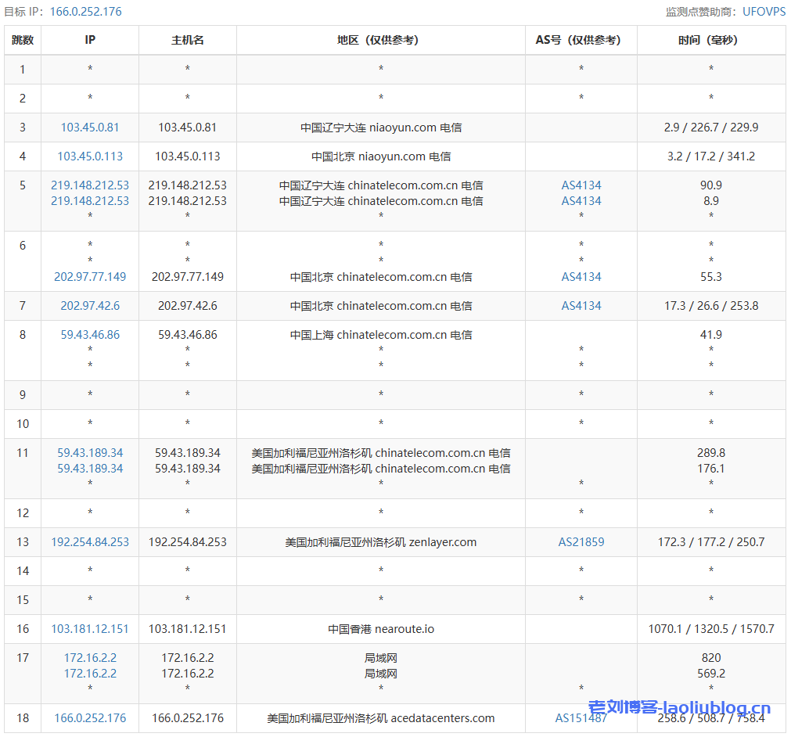
Task: Select region text 中国北京 niaoyun.com 电信
Action: coord(381,156)
